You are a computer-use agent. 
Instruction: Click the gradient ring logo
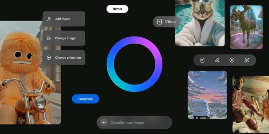(x=134, y=64)
